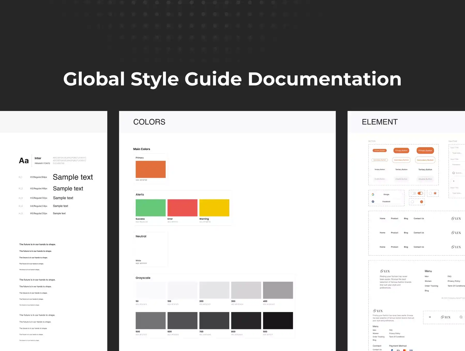Pick the orange Primary color swatch
The image size is (465, 351).
tap(151, 169)
